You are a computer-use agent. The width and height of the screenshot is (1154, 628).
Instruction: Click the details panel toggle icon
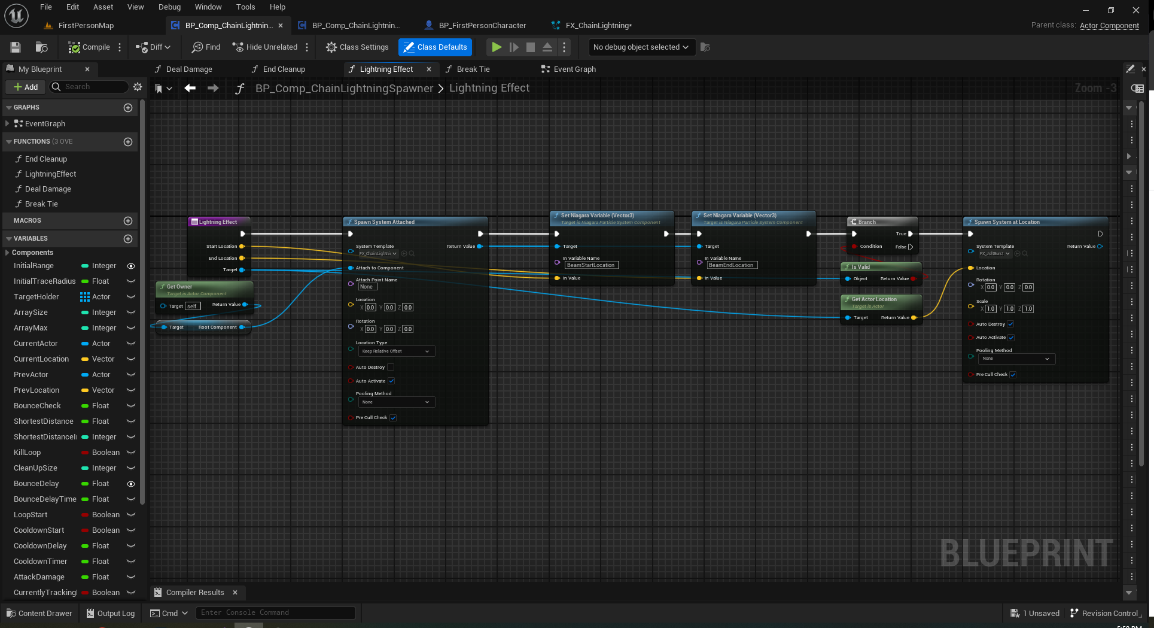point(1137,89)
